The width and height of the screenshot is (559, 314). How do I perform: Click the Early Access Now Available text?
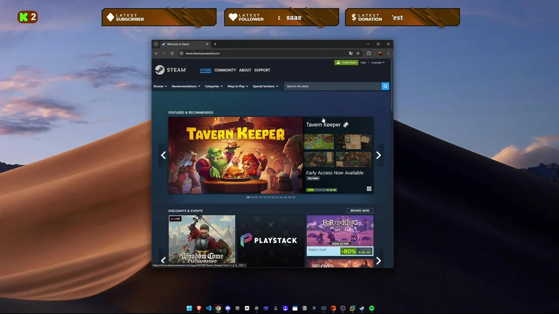click(335, 173)
